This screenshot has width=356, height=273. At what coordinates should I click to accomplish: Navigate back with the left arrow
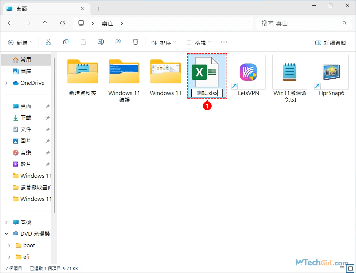(x=10, y=23)
